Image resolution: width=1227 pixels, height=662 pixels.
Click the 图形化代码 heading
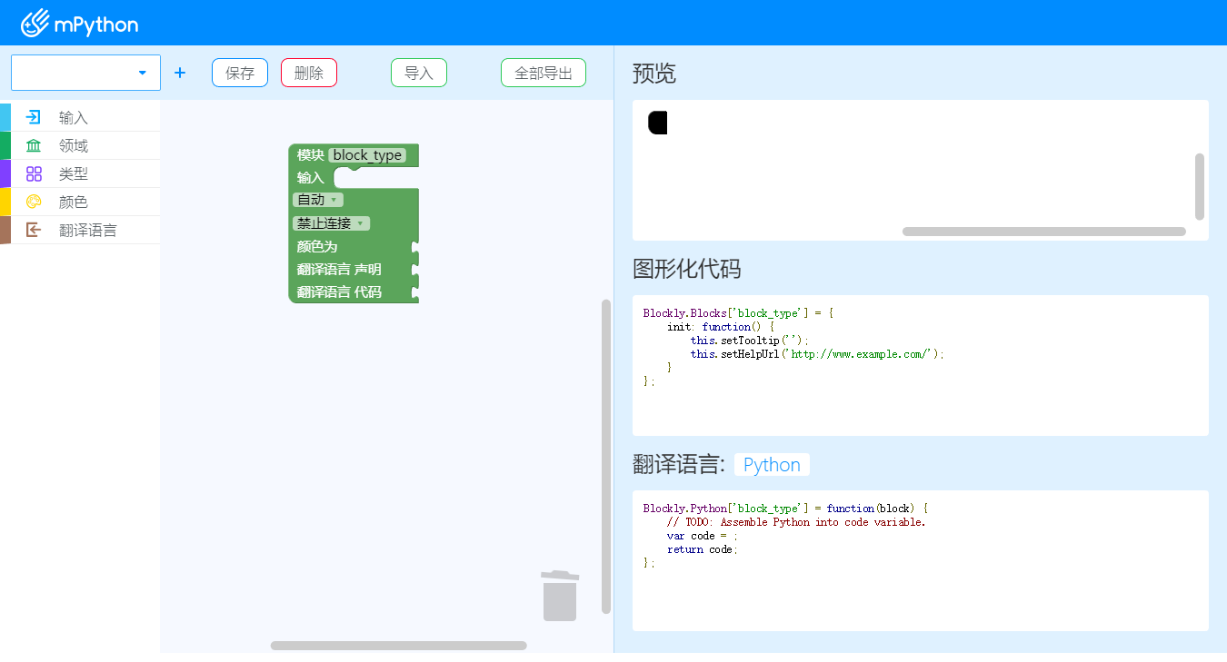(686, 269)
